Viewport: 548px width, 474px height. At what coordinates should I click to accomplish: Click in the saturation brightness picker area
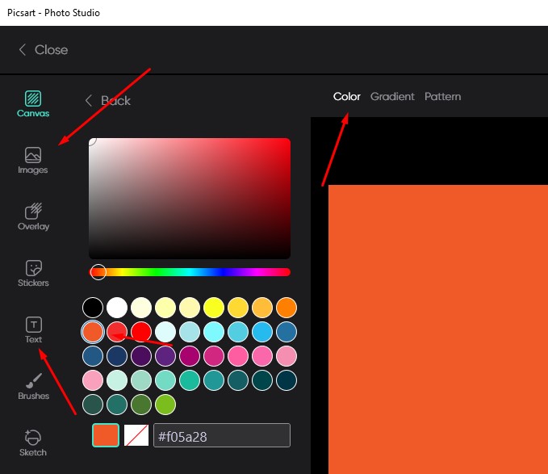coord(190,198)
